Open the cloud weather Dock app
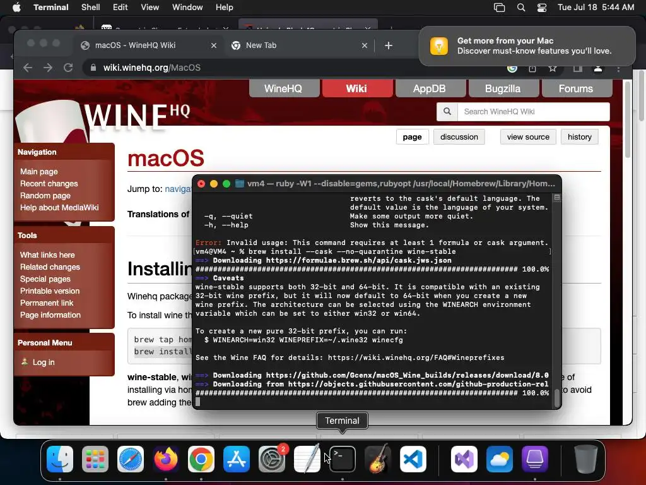This screenshot has height=485, width=646. coord(500,459)
